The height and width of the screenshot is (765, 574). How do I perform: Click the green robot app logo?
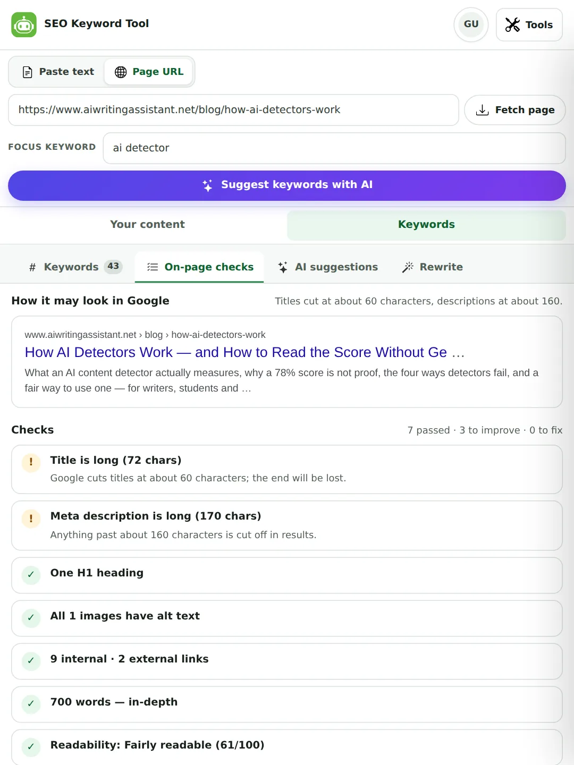[24, 24]
